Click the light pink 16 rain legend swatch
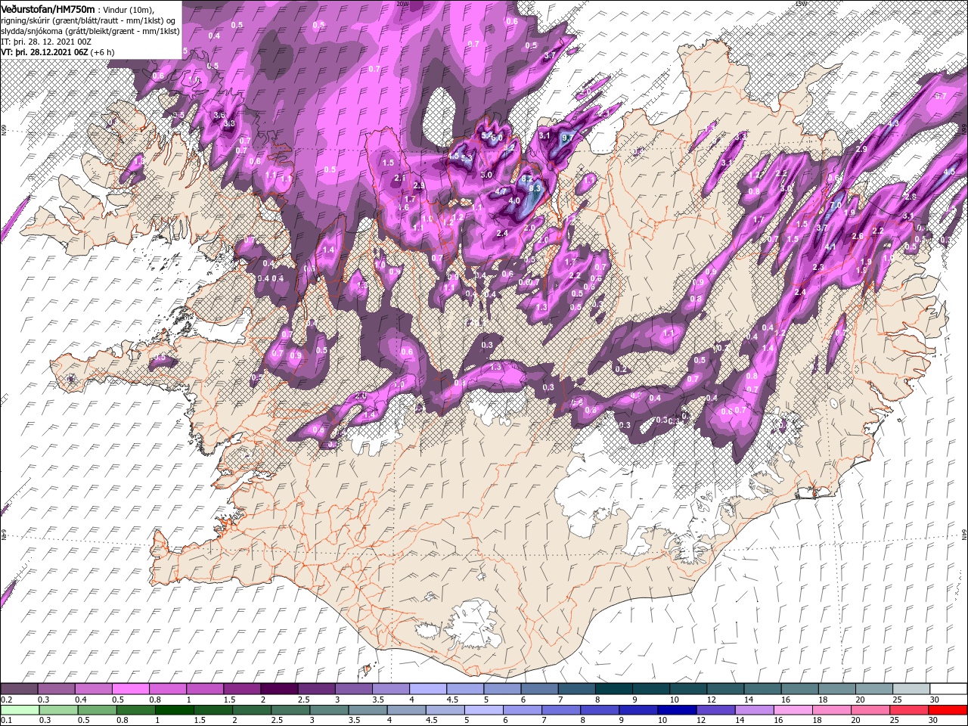The width and height of the screenshot is (968, 726). point(792,710)
